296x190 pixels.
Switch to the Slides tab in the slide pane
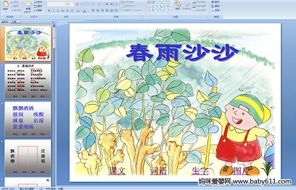[5, 22]
